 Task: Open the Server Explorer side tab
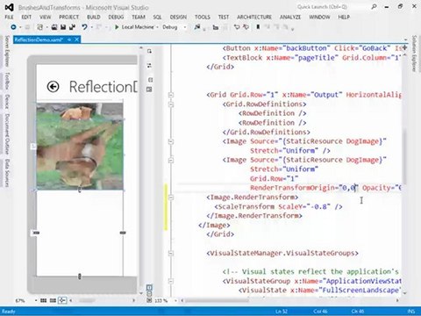coord(7,52)
